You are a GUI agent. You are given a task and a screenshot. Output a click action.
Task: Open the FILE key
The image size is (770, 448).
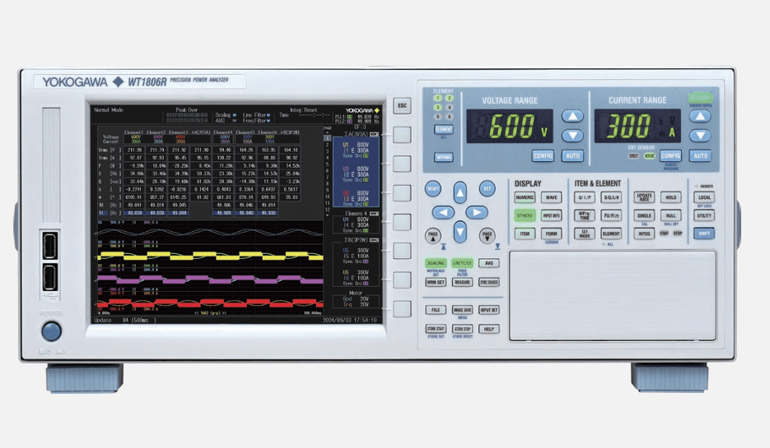click(x=436, y=310)
